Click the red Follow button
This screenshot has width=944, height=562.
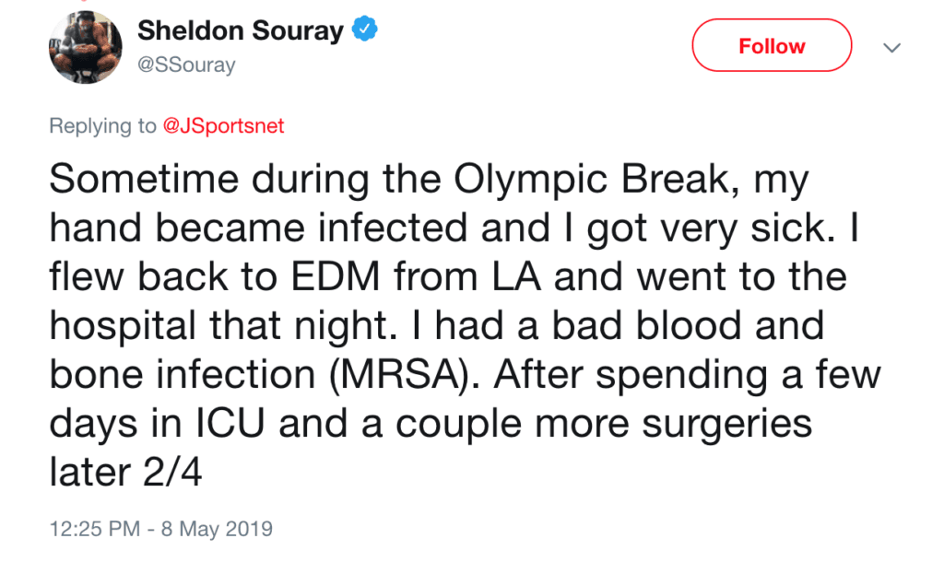(772, 46)
